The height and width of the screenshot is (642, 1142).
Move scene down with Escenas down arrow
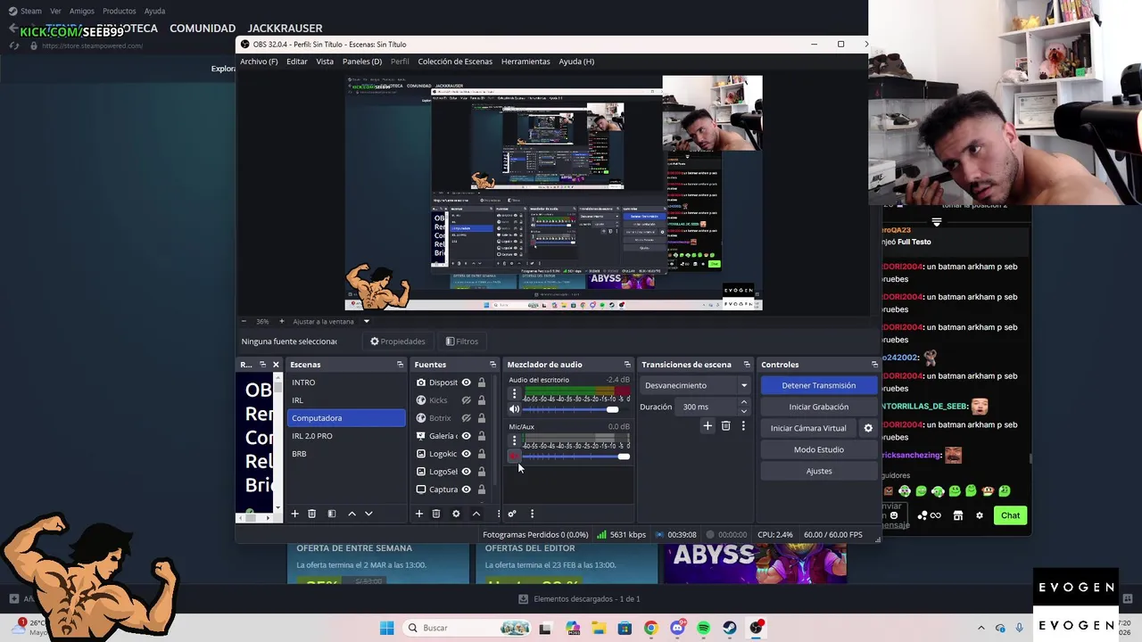(368, 514)
